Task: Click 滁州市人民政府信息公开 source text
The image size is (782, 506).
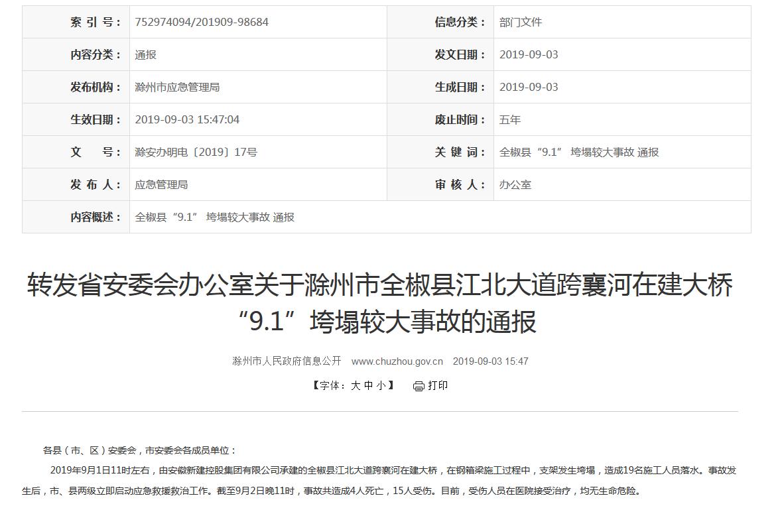Action: coord(287,361)
